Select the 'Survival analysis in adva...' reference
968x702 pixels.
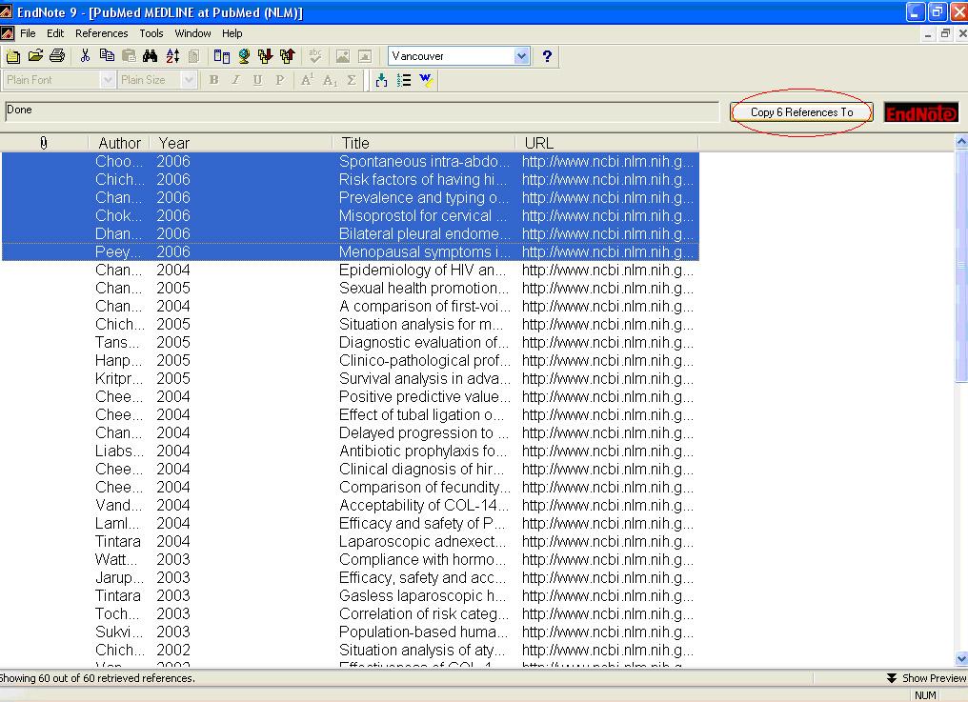[350, 378]
